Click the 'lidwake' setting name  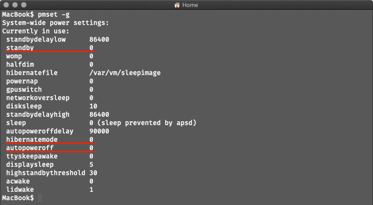pyautogui.click(x=20, y=189)
